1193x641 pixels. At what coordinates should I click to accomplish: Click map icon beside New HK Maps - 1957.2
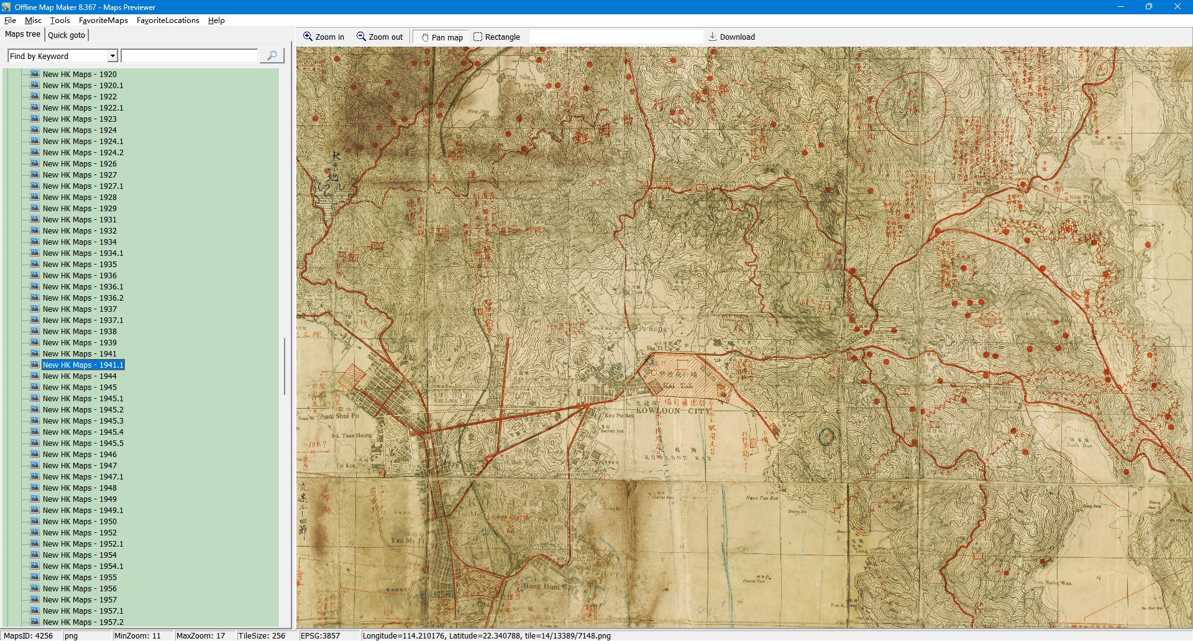coord(35,622)
